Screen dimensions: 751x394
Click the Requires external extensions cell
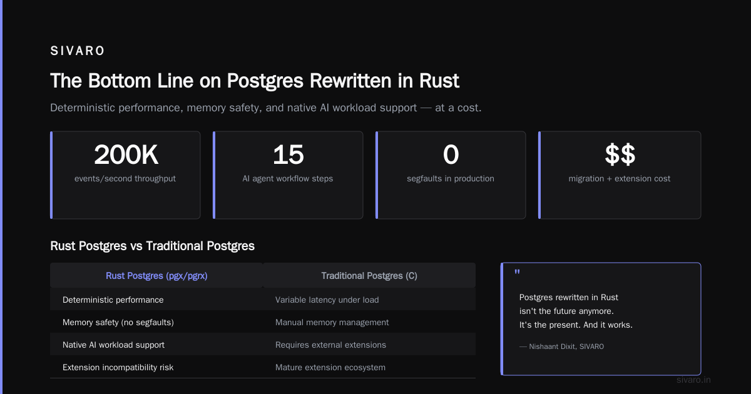point(369,345)
